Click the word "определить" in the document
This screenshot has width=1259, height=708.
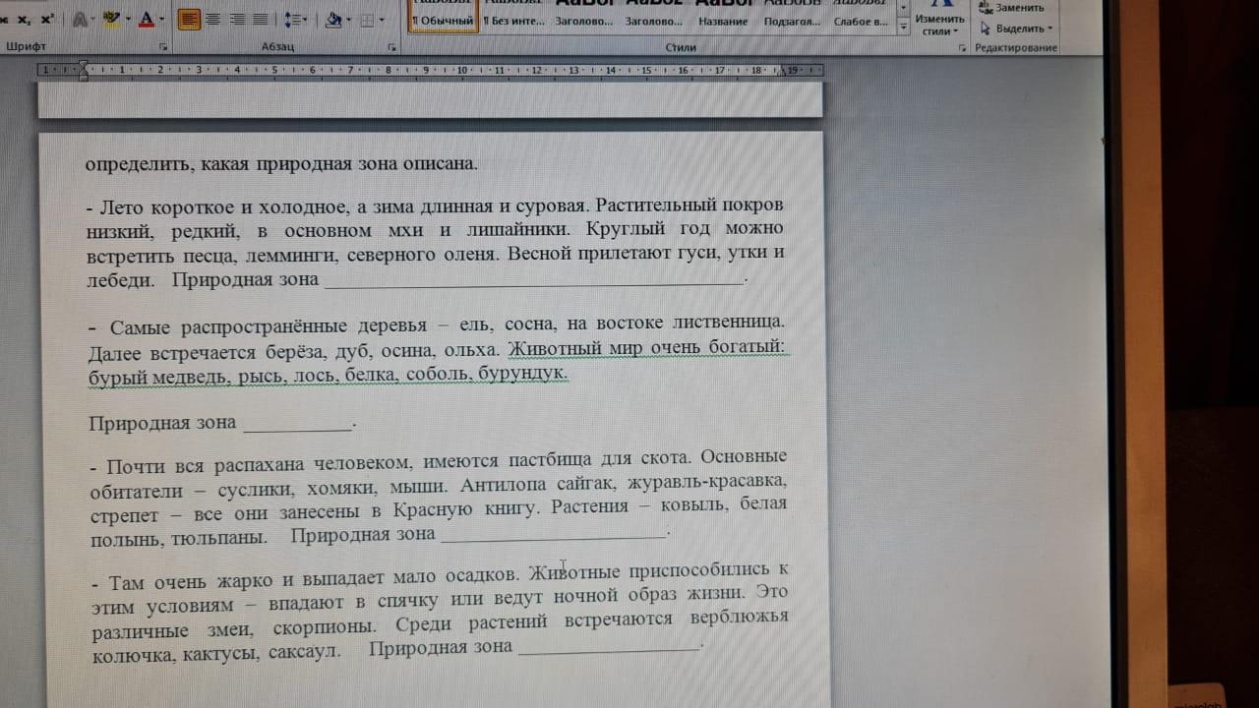[x=139, y=163]
